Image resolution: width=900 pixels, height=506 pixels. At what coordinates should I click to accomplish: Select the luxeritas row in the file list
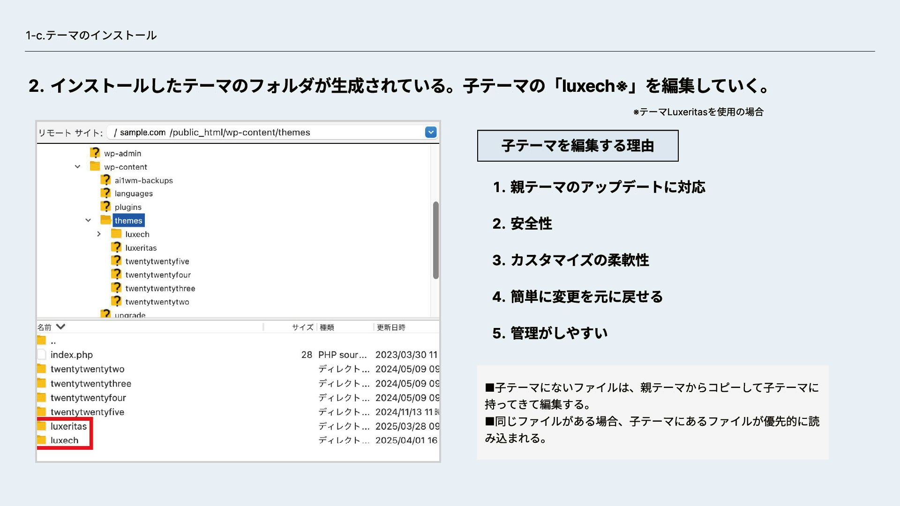[x=68, y=426]
